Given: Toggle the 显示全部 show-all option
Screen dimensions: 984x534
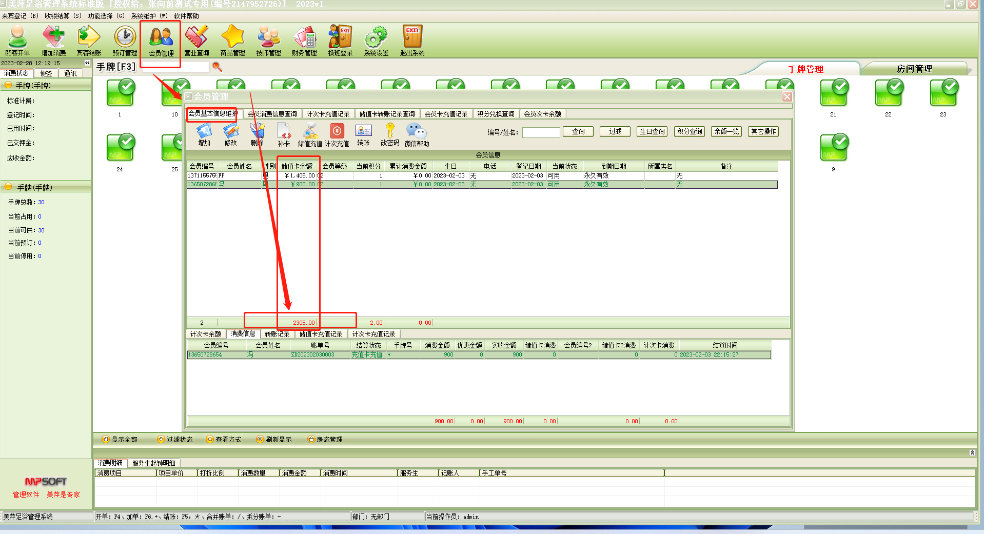Looking at the screenshot, I should pyautogui.click(x=120, y=439).
